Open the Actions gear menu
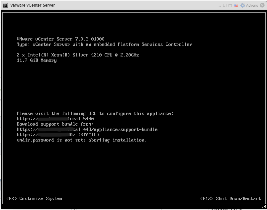Screen dimensions: 267x210 pos(249,5)
